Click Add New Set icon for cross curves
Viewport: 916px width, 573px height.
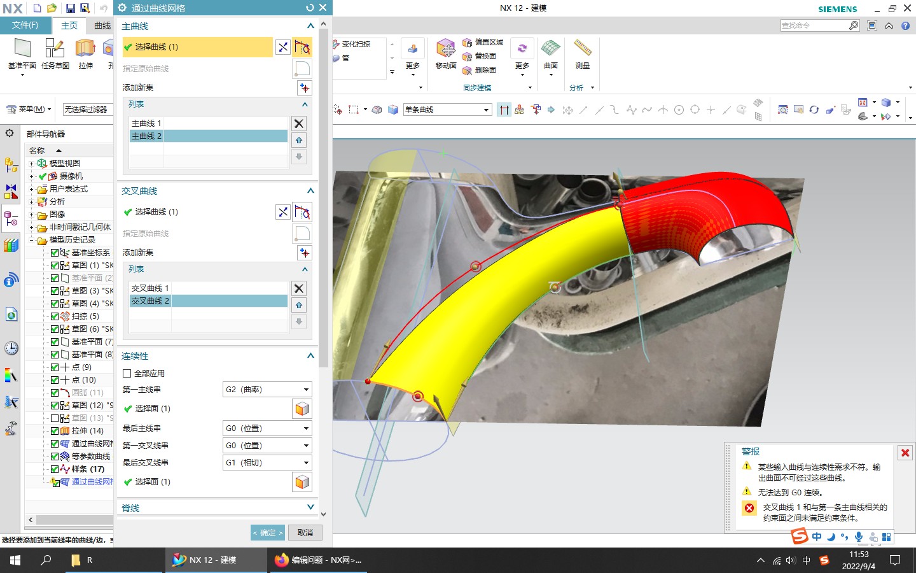[305, 253]
